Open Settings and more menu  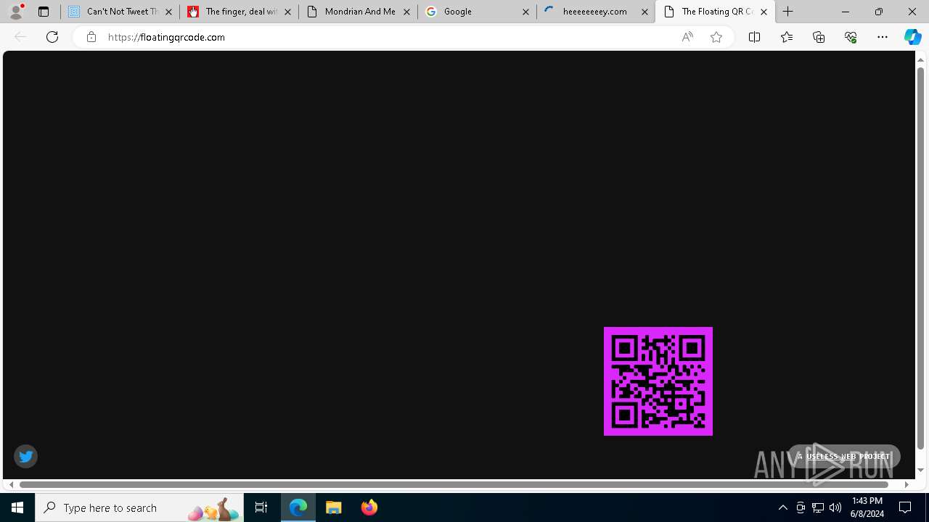pos(883,37)
